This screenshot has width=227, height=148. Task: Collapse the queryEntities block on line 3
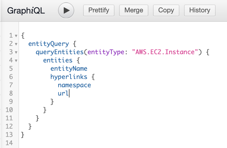[x=16, y=52]
